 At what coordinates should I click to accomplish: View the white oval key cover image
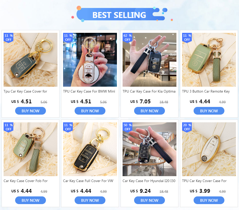(x=209, y=149)
